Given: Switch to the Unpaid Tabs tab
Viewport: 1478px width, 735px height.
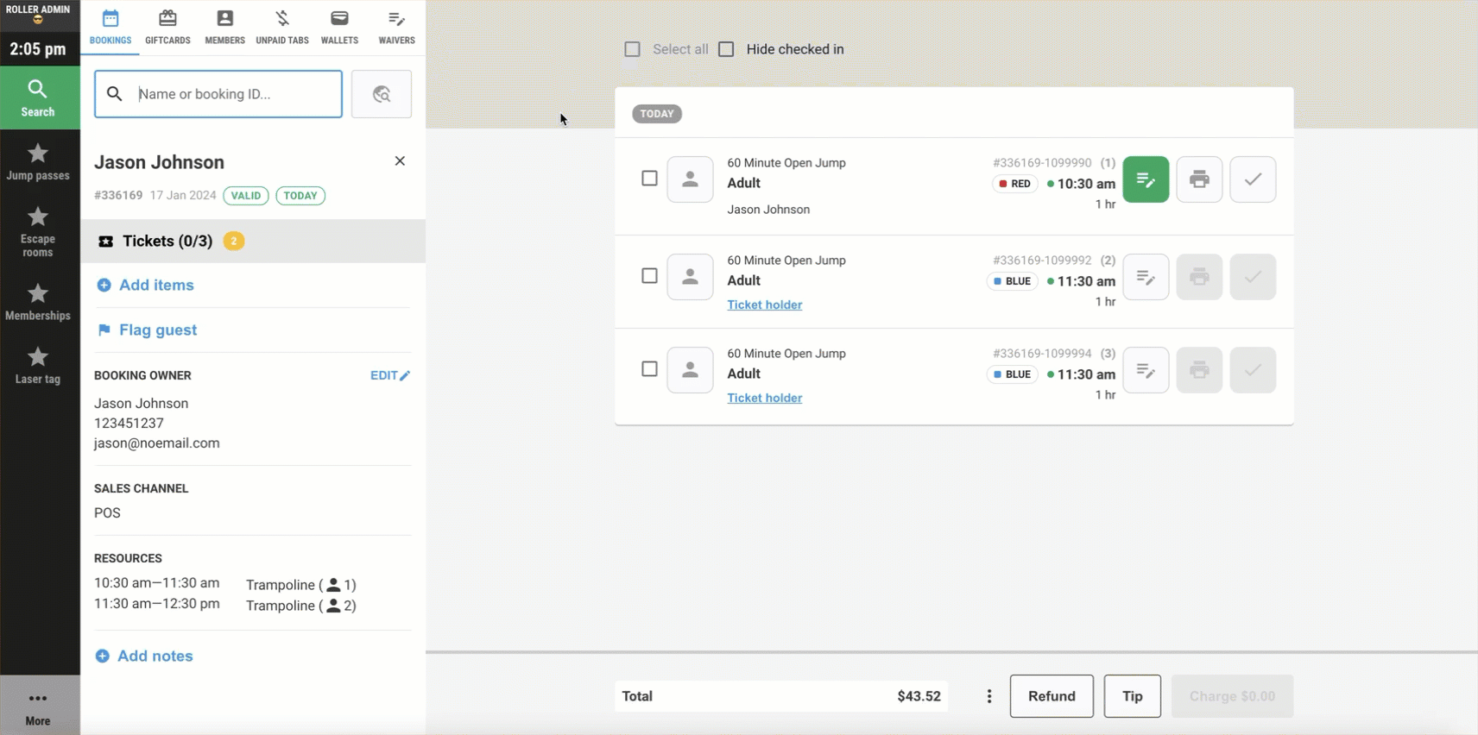Looking at the screenshot, I should point(282,27).
